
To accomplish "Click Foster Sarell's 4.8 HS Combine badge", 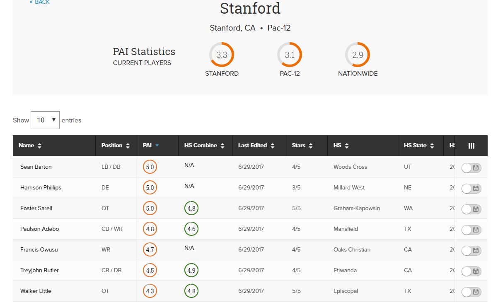I will (x=191, y=209).
